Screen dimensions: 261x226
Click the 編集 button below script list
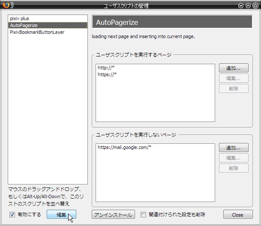(61, 214)
